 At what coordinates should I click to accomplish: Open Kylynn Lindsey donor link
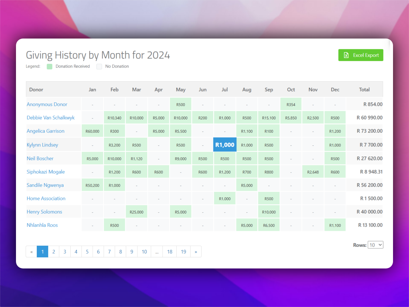point(42,145)
